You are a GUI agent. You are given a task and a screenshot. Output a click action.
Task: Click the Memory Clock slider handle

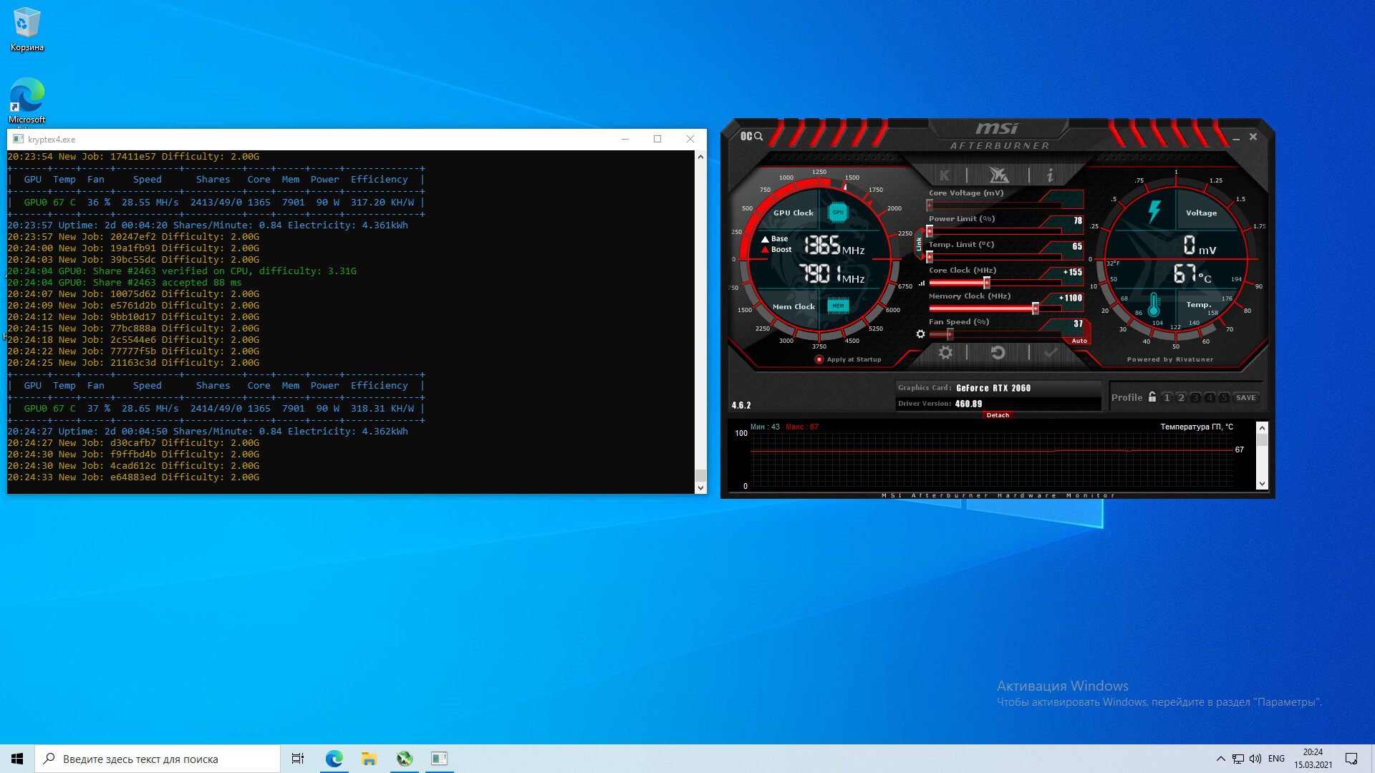point(1036,308)
